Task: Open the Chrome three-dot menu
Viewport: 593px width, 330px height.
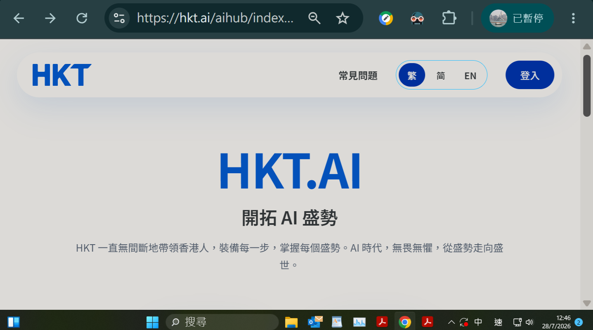Action: pyautogui.click(x=573, y=18)
